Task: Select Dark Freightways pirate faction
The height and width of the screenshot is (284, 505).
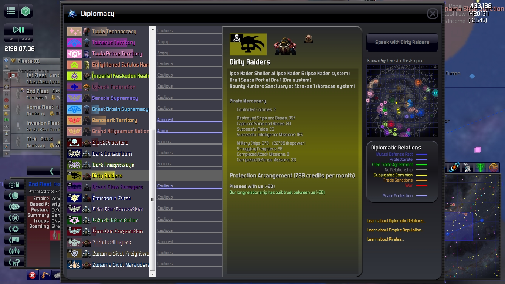Action: click(x=108, y=165)
